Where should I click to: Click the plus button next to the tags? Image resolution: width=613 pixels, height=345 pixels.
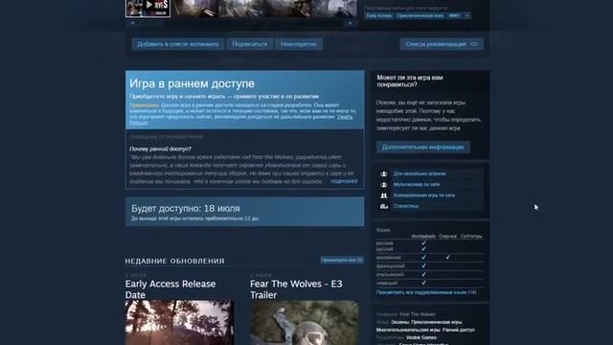(466, 15)
